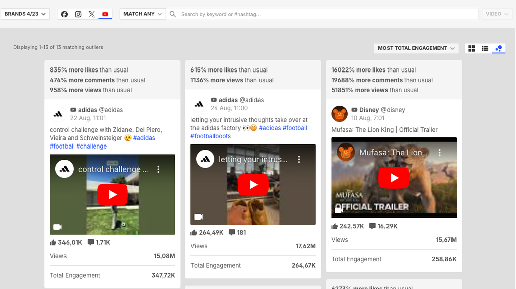Open the Brands 4/23 dropdown

tap(25, 14)
